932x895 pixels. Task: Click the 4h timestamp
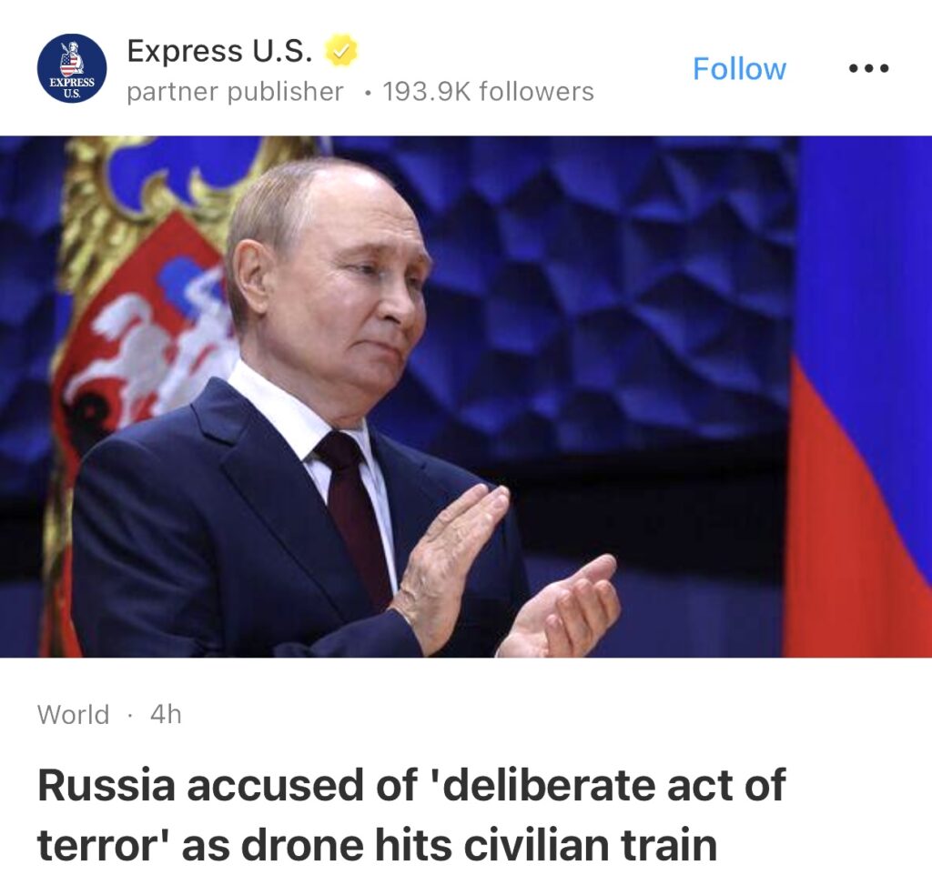coord(166,715)
